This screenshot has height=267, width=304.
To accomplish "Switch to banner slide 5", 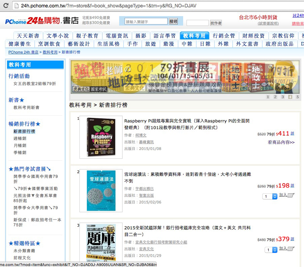I will click(x=298, y=97).
